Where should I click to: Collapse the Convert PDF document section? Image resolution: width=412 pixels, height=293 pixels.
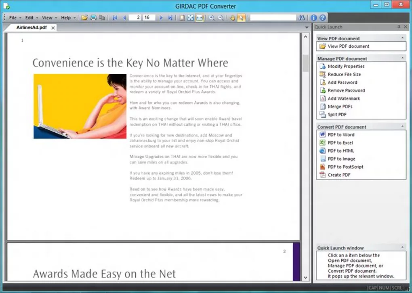pos(403,126)
